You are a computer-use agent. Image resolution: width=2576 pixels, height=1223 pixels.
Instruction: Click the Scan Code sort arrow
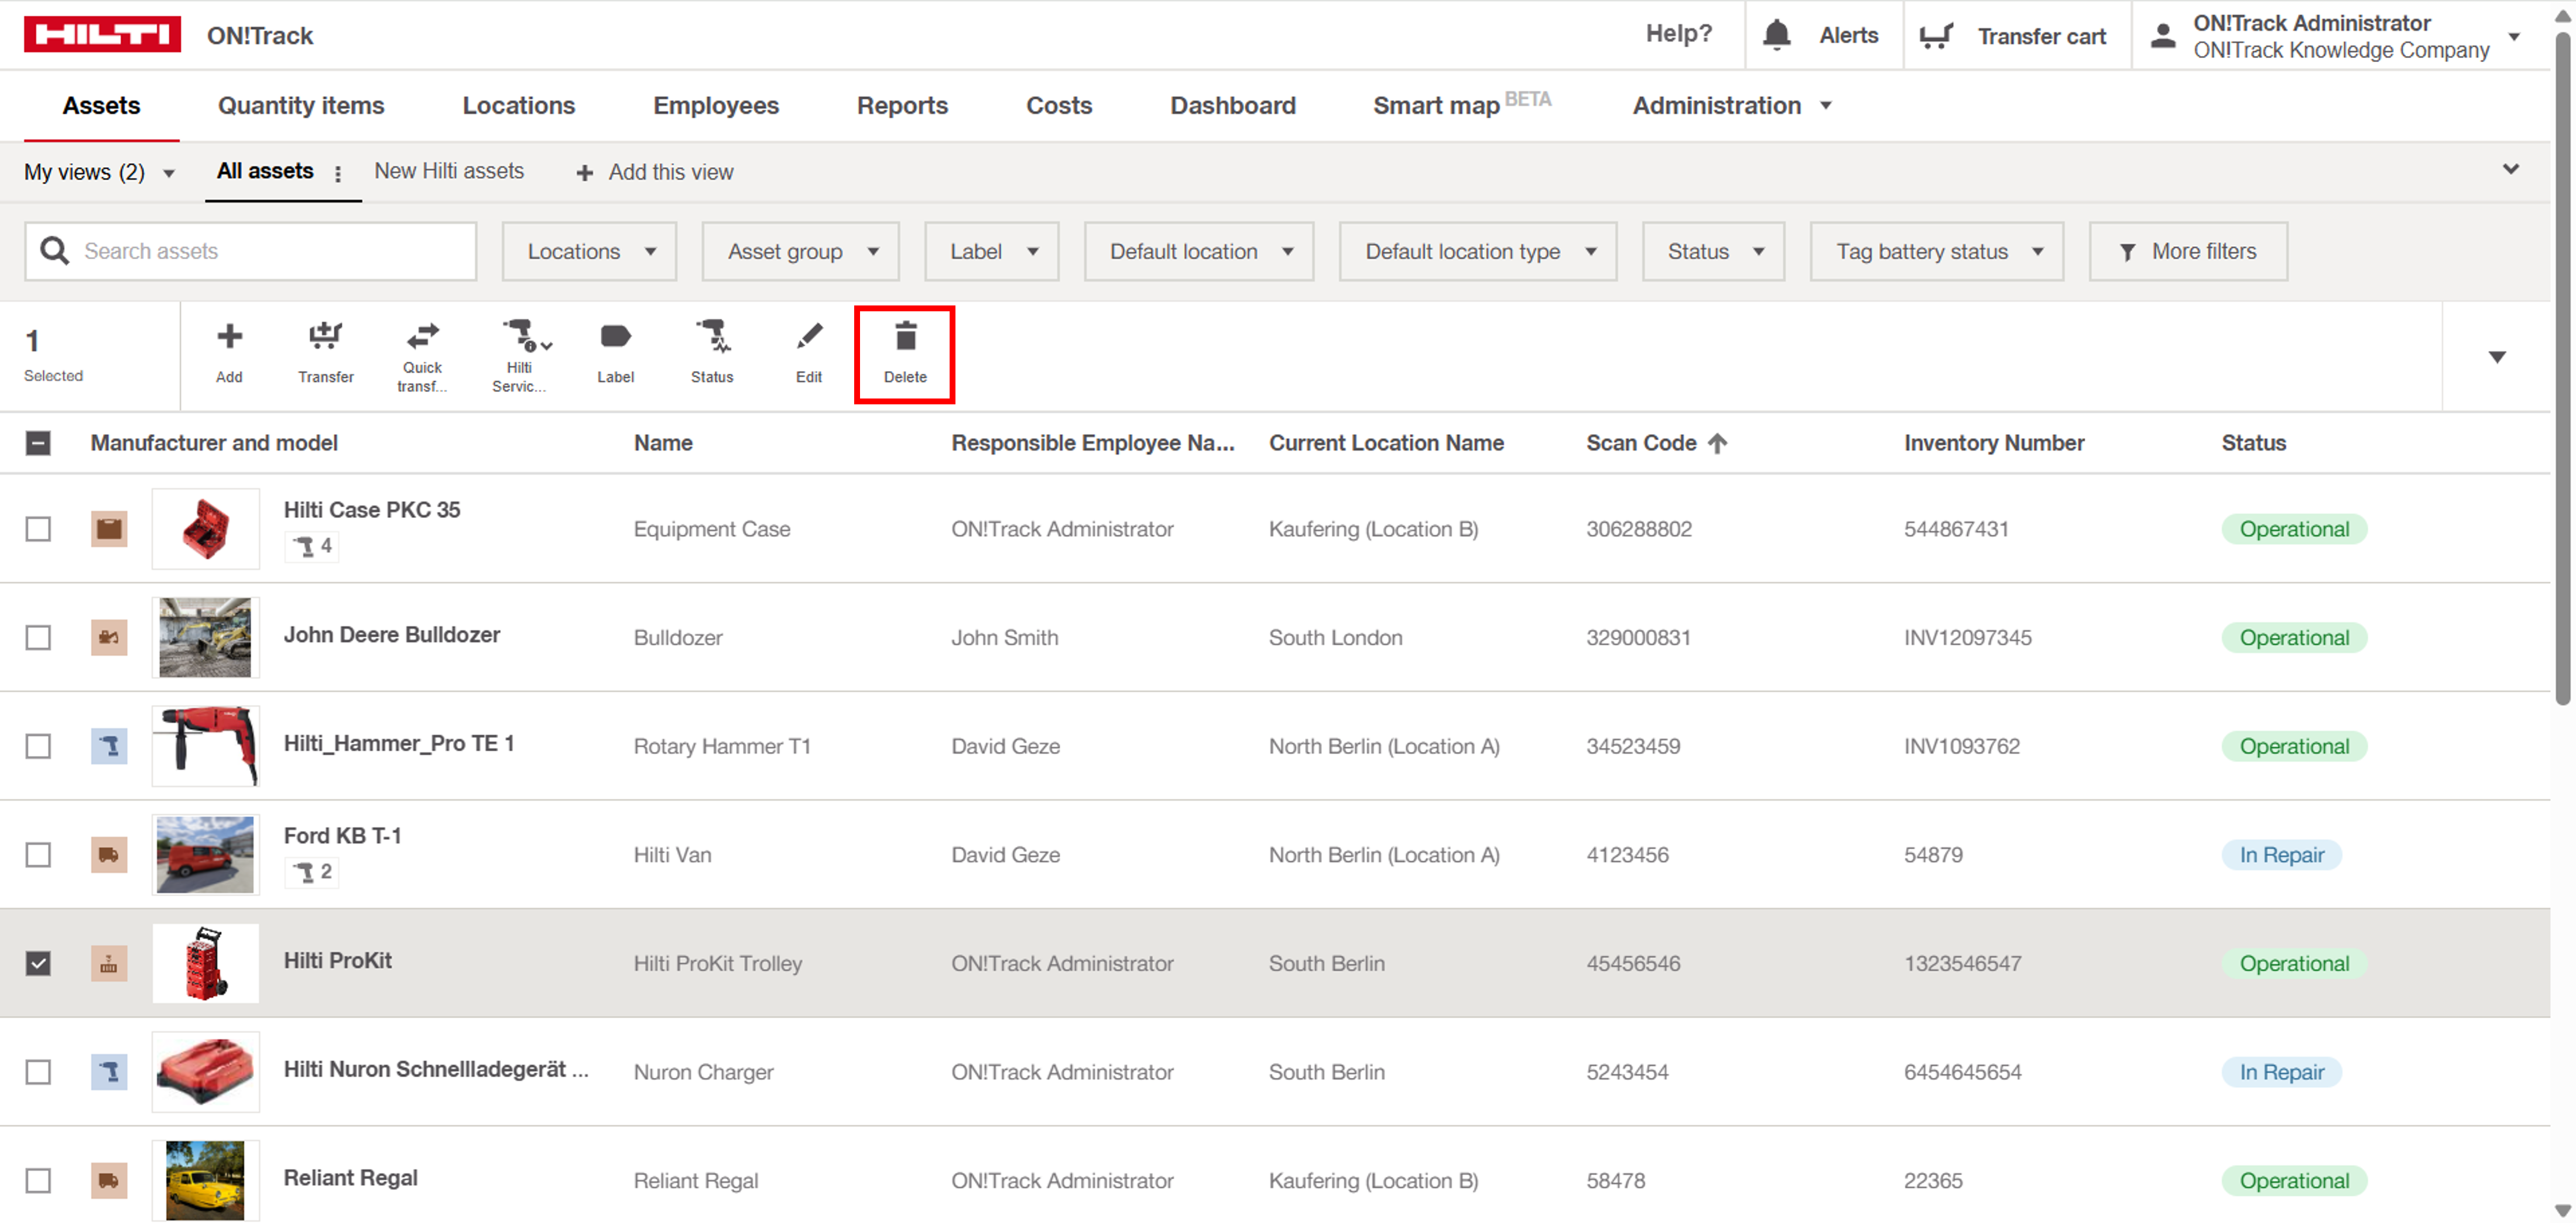[1717, 442]
